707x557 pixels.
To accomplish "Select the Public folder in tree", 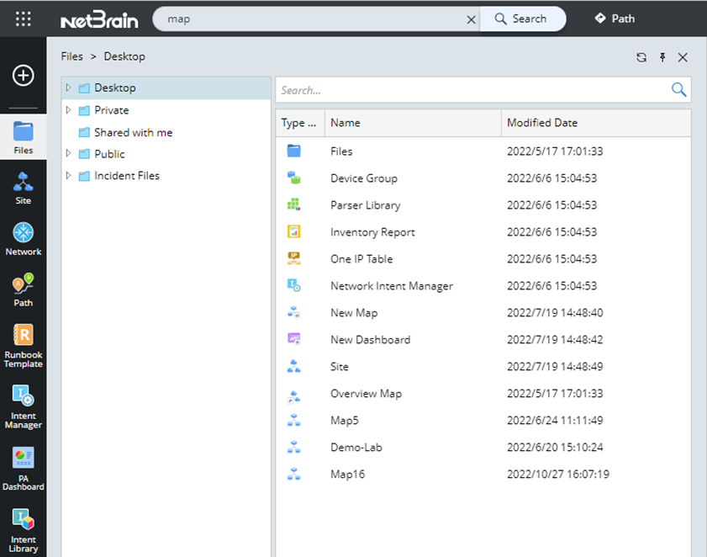I will pyautogui.click(x=109, y=154).
